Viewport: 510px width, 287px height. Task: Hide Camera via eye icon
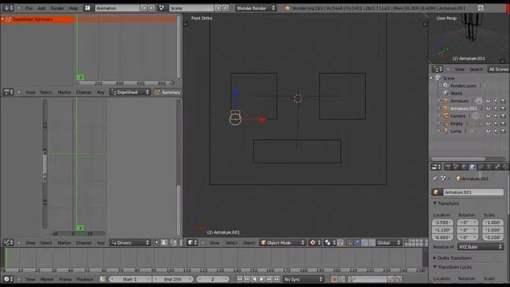(x=488, y=116)
